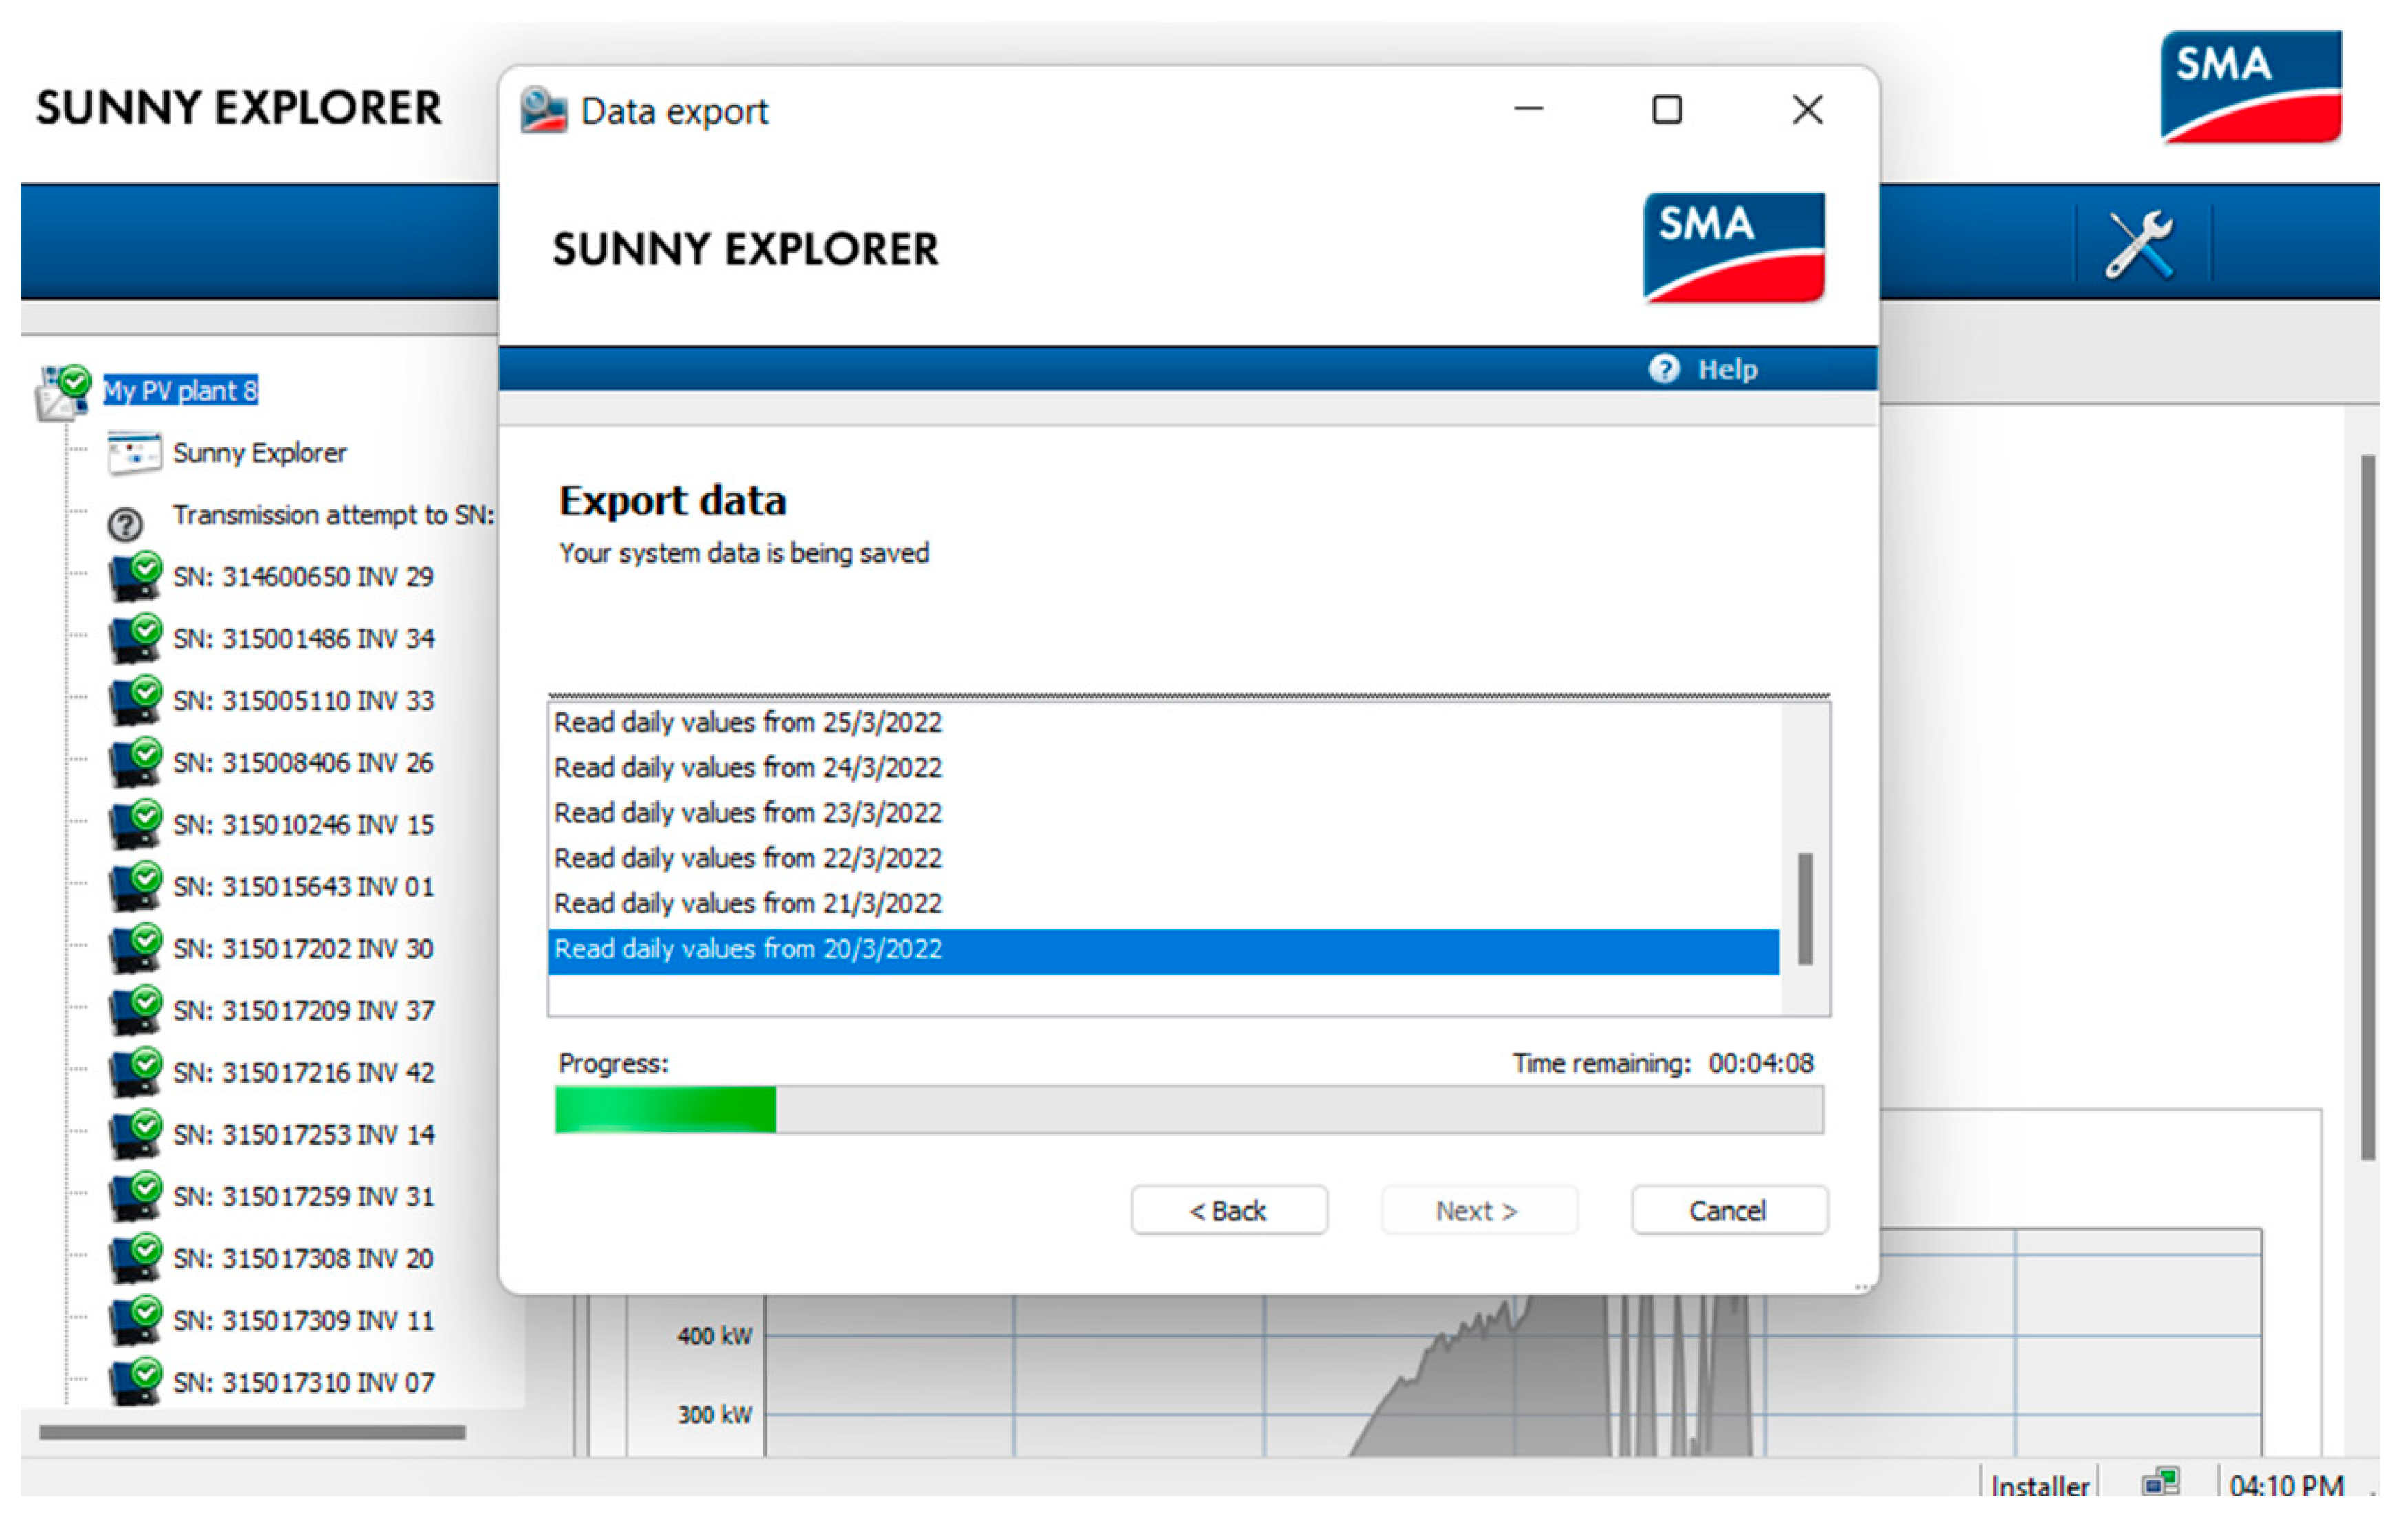Click the question mark Transmission attempt icon
Screen dimensions: 2408x1521
click(126, 524)
